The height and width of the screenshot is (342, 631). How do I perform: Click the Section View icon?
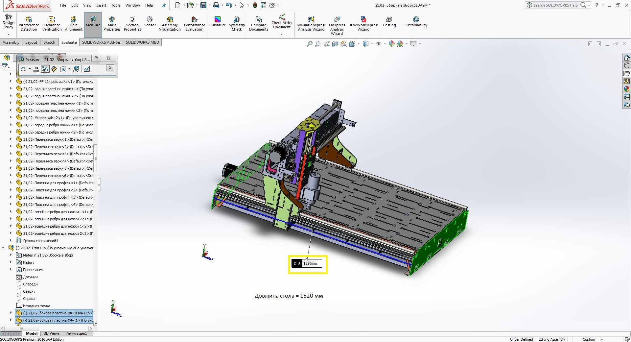(335, 44)
